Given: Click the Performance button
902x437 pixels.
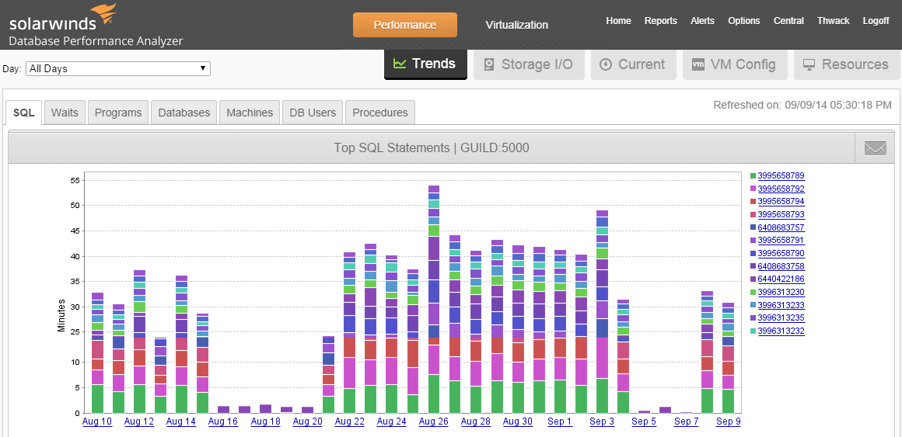Looking at the screenshot, I should point(405,25).
